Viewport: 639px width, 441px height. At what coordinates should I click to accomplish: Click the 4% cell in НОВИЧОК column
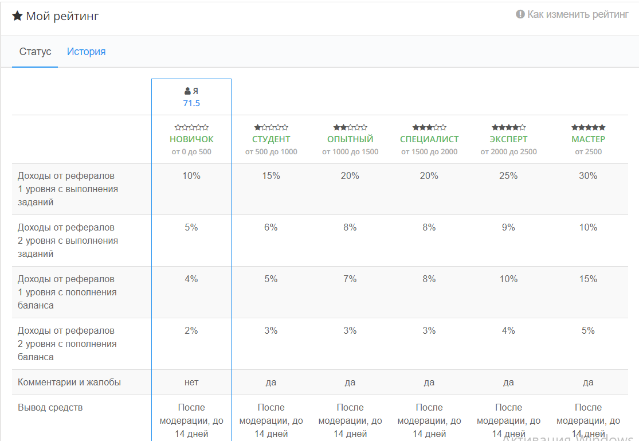tap(191, 279)
